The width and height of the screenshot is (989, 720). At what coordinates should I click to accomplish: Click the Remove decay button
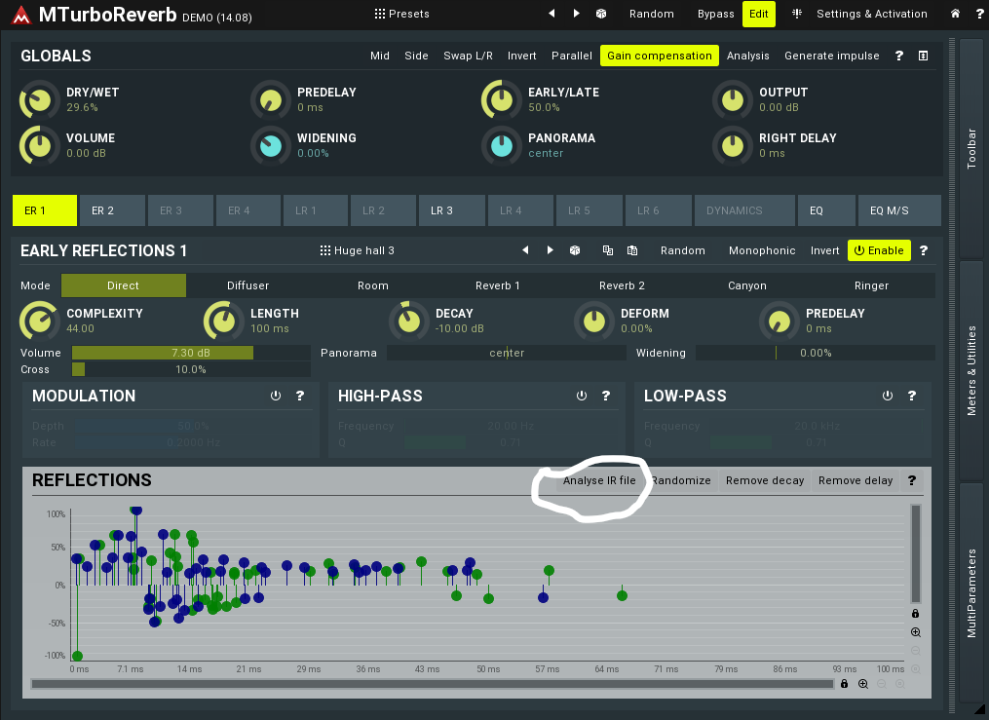point(765,480)
